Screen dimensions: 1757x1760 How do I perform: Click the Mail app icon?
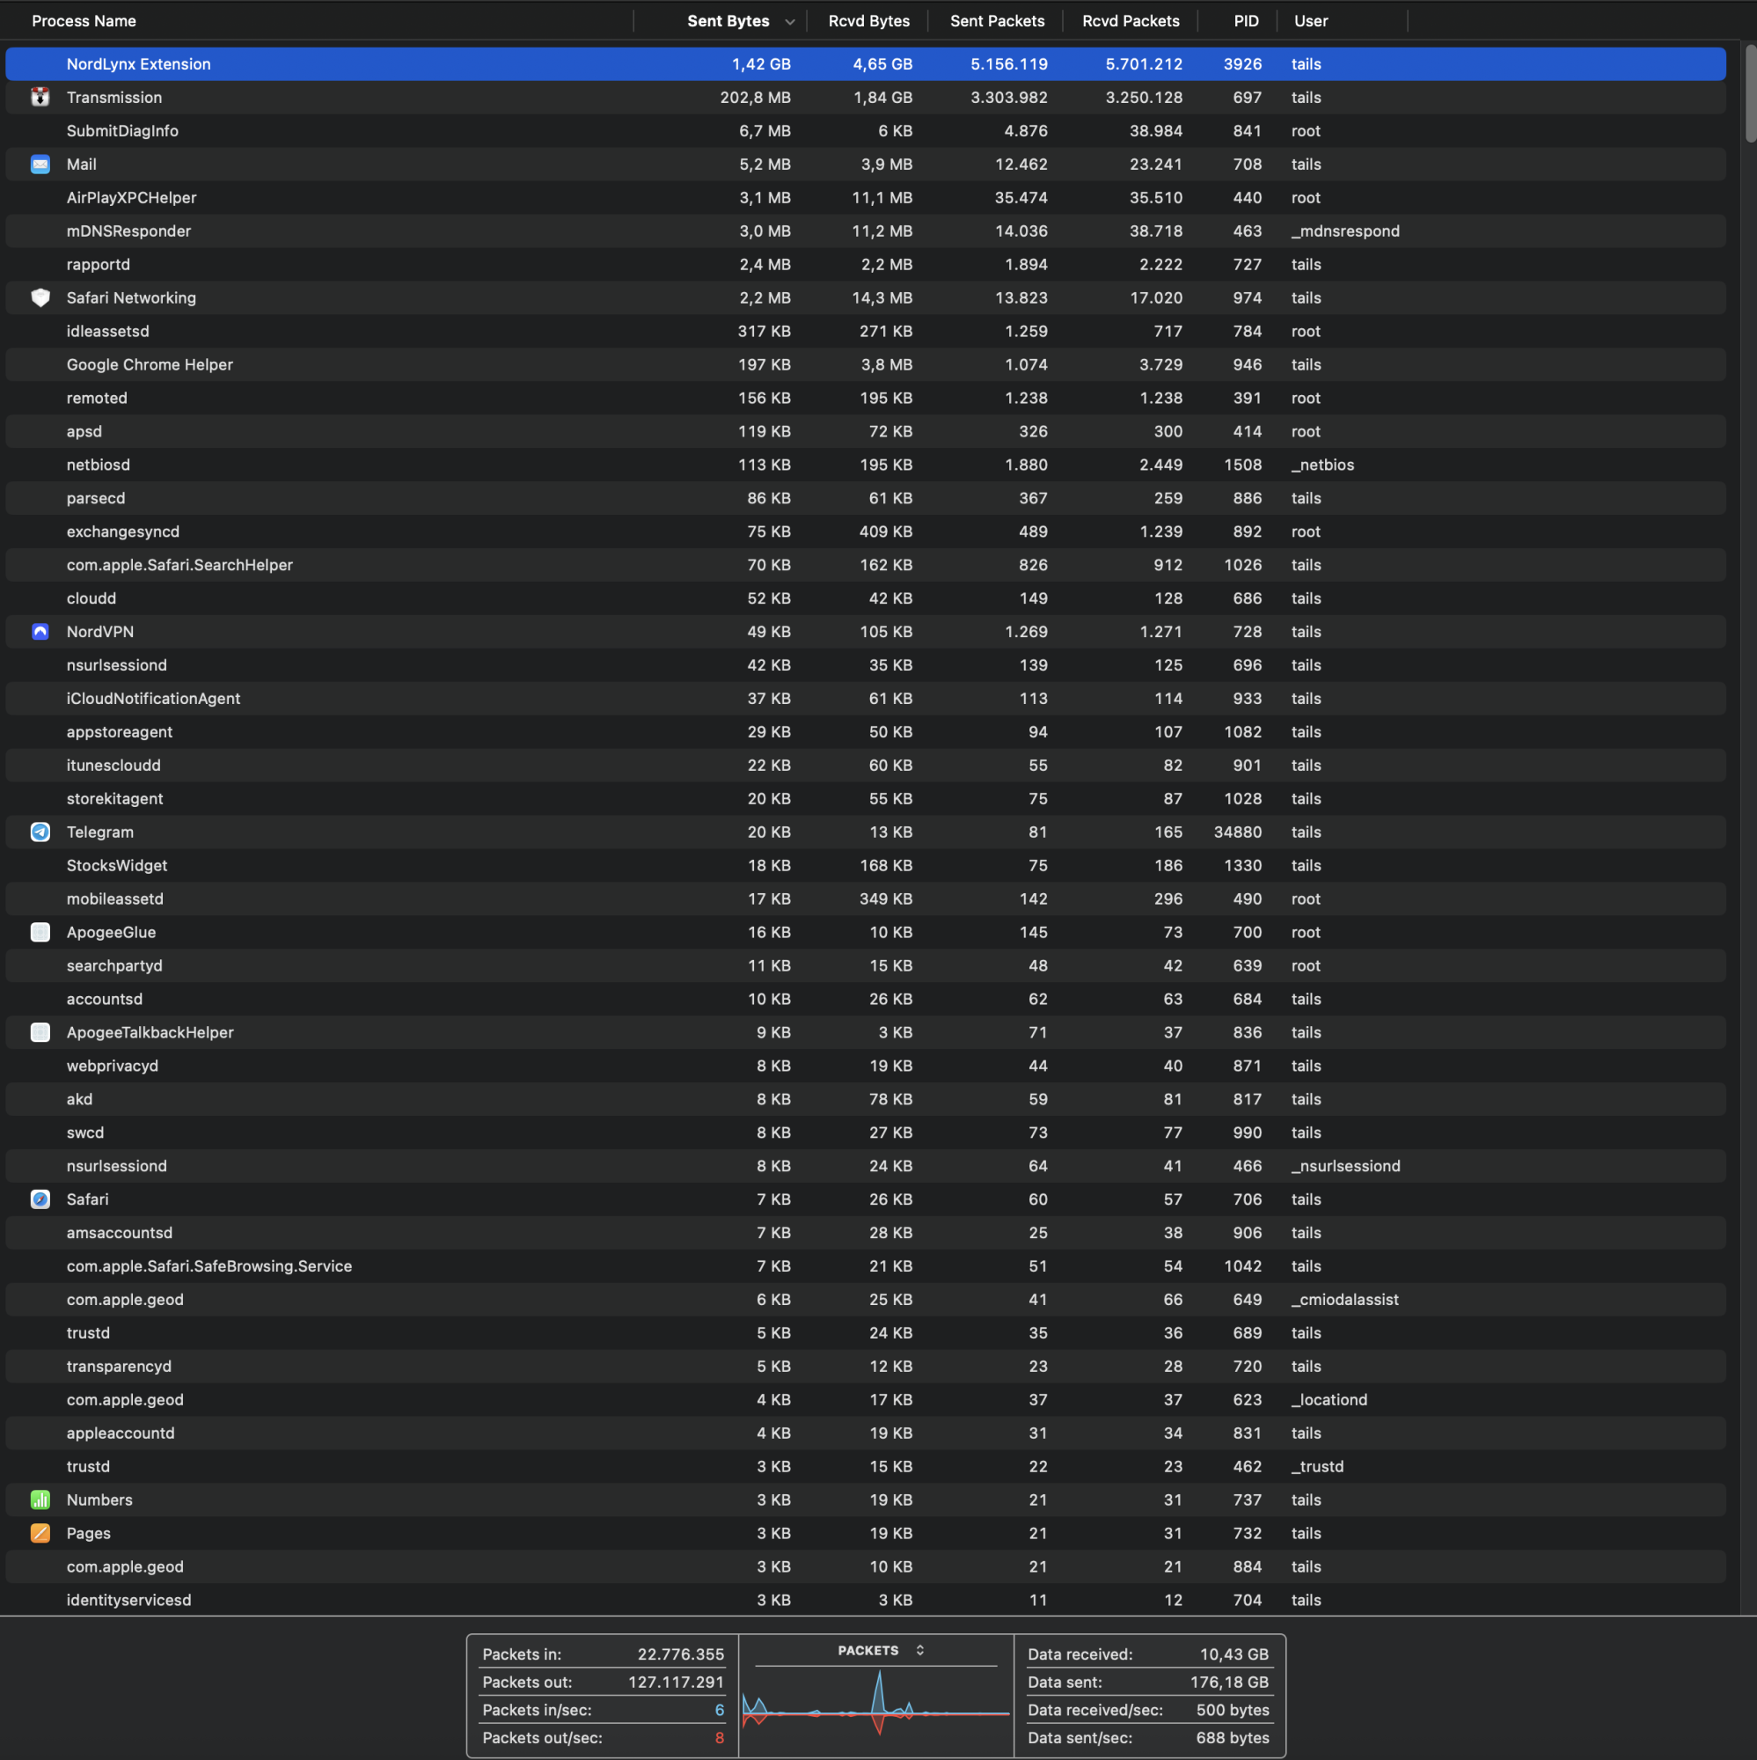point(40,164)
